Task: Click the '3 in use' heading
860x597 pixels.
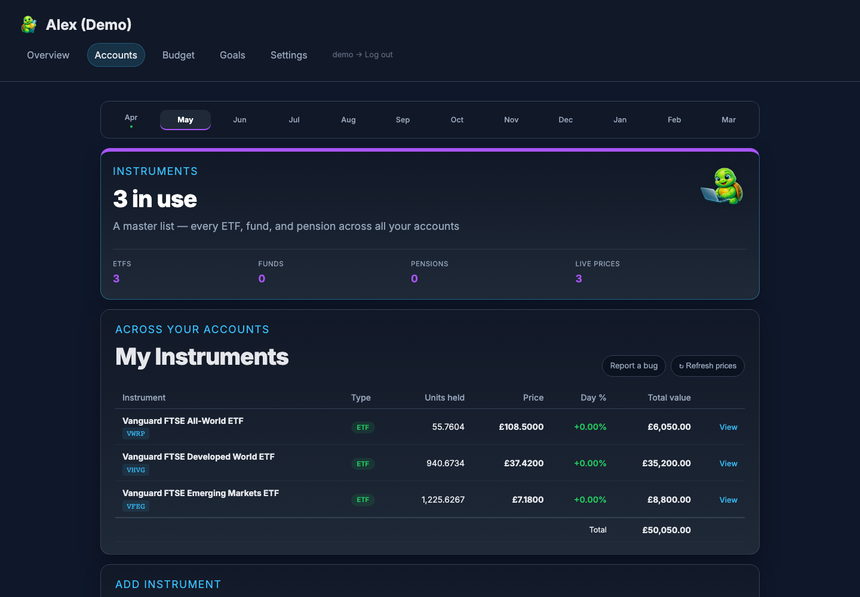Action: click(155, 199)
